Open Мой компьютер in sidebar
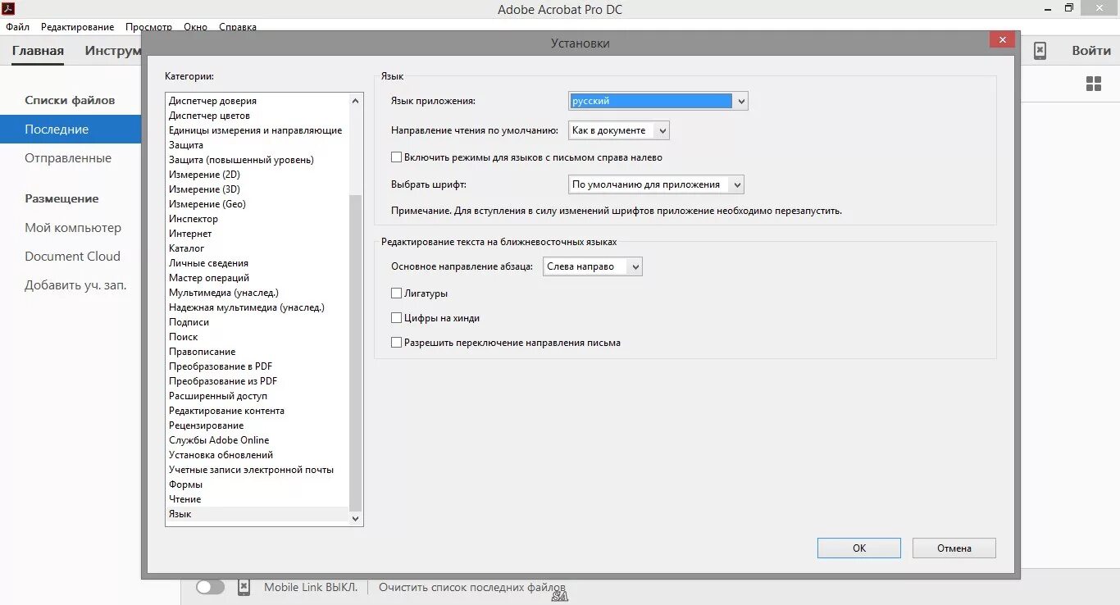 pyautogui.click(x=73, y=228)
